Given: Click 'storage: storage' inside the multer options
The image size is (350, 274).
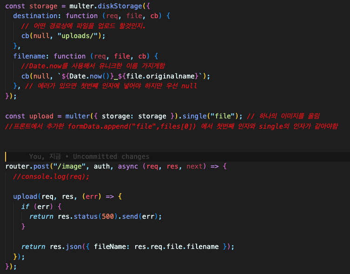Looking at the screenshot, I should tap(134, 116).
